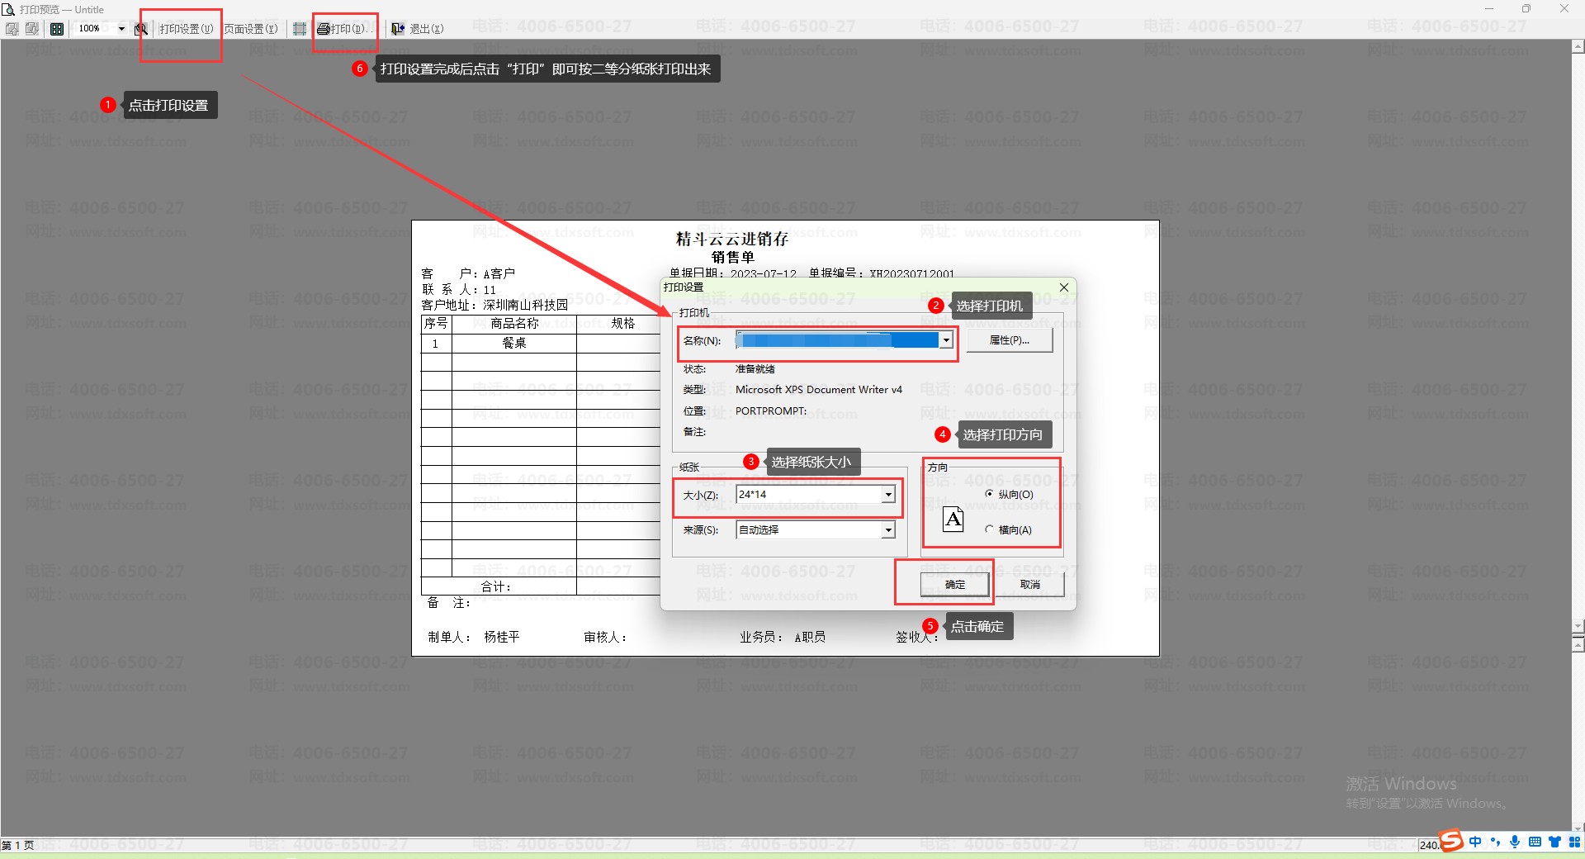
Task: Click the Sogou input method logo
Action: click(1451, 842)
